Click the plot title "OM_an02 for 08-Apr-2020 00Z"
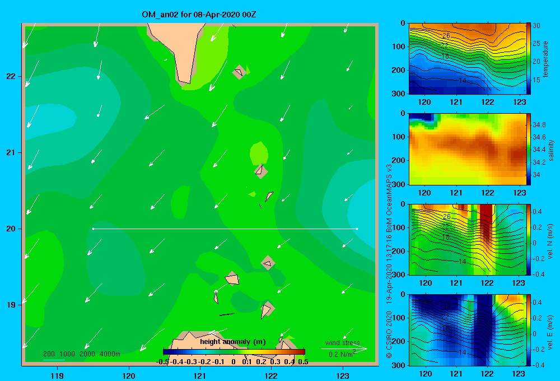 coord(199,15)
